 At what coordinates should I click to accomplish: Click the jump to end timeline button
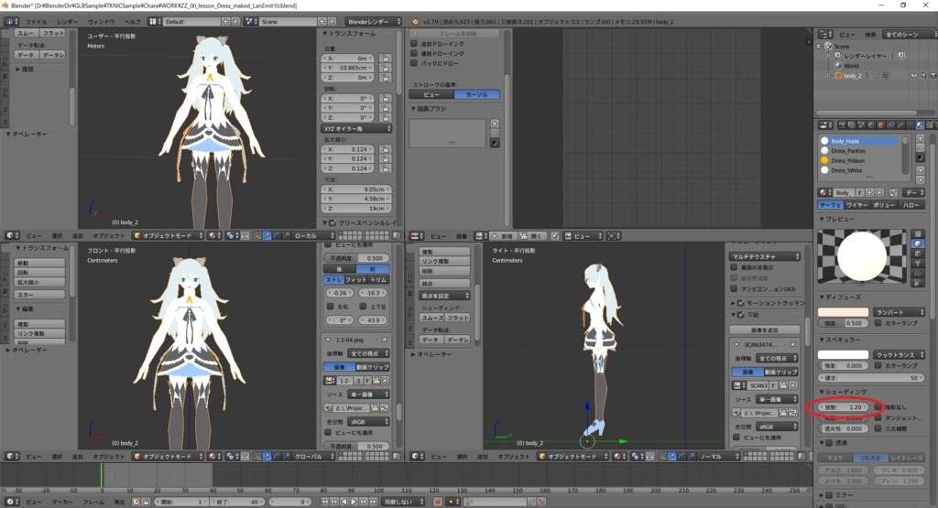[373, 502]
